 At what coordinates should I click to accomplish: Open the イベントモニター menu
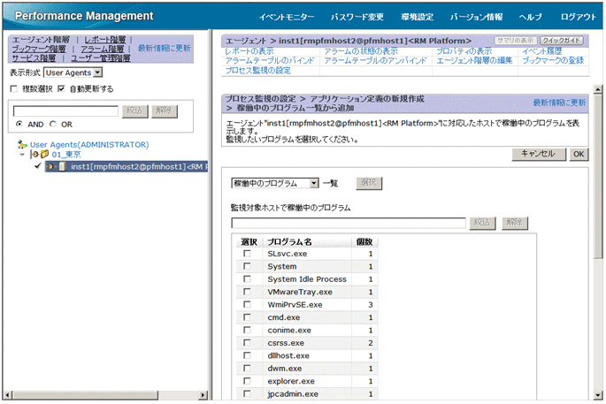click(287, 17)
